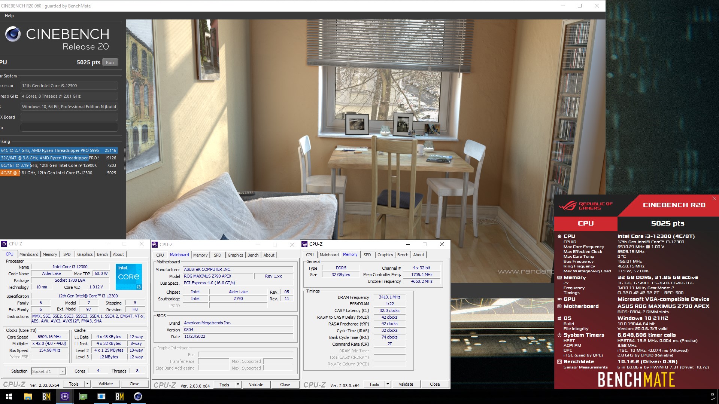The width and height of the screenshot is (719, 404).
Task: Click Validate in rightmost CPU-Z window
Action: coord(406,384)
